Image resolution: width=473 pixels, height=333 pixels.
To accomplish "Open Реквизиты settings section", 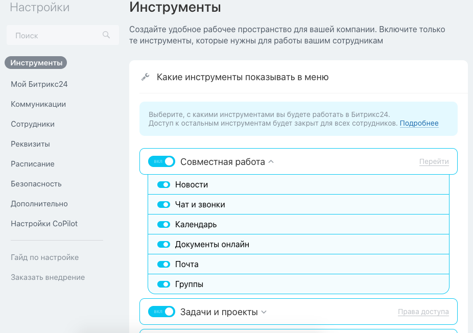I will click(31, 144).
